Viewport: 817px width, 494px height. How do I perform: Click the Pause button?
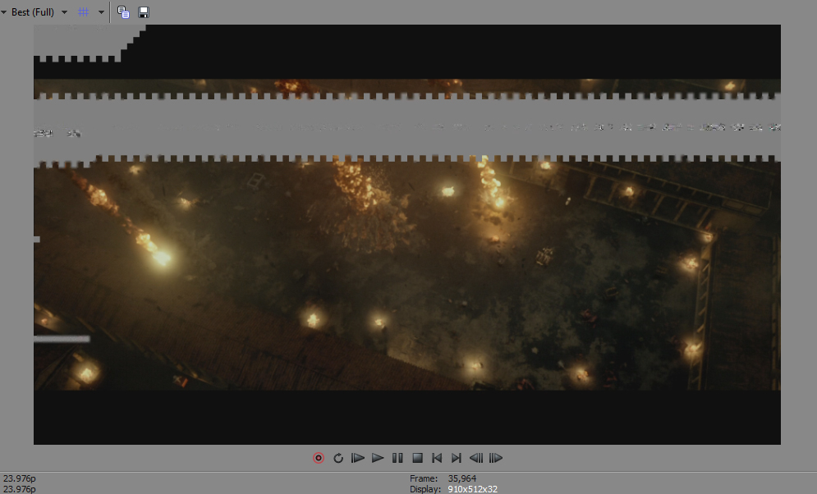[397, 458]
